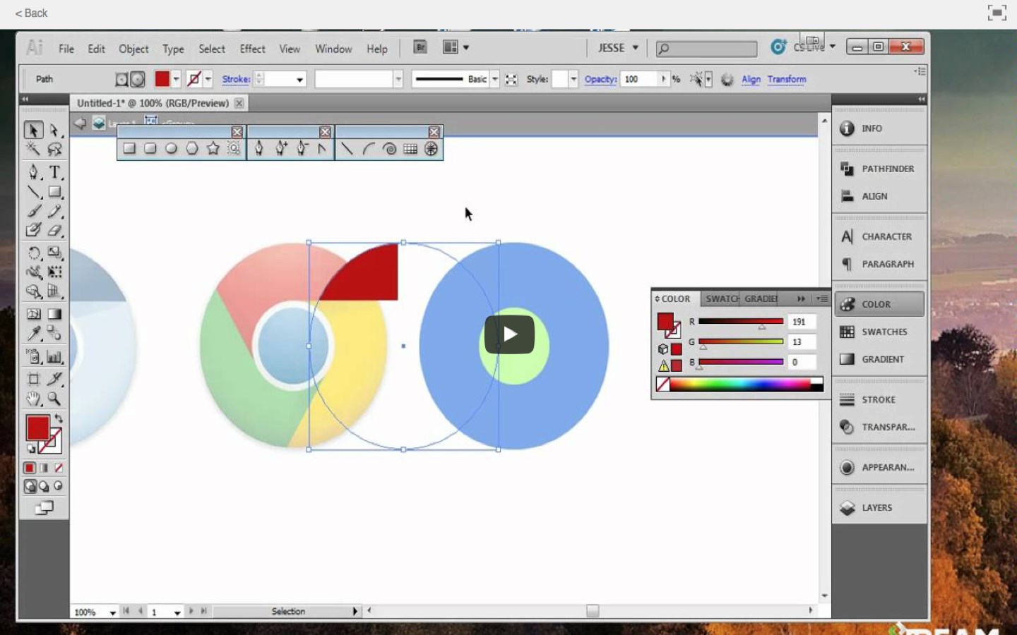The height and width of the screenshot is (635, 1017).
Task: Switch to the SWATCHES tab in the Color panel
Action: click(x=722, y=298)
